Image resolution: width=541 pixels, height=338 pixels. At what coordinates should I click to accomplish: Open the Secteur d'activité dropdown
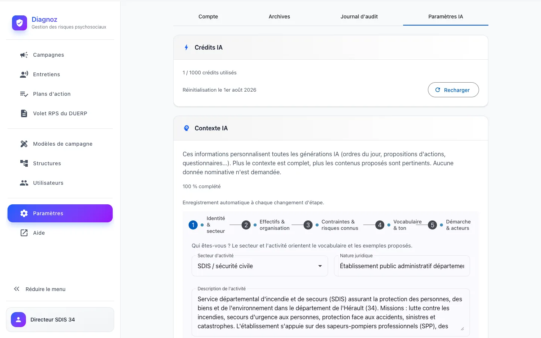pos(260,266)
